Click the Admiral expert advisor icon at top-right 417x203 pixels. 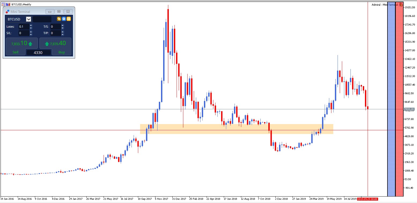coord(401,5)
